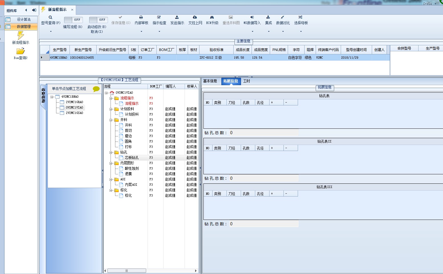The height and width of the screenshot is (274, 443).
Task: Select 0V2MC1VIA0 in device structure tree
Action: [74, 107]
